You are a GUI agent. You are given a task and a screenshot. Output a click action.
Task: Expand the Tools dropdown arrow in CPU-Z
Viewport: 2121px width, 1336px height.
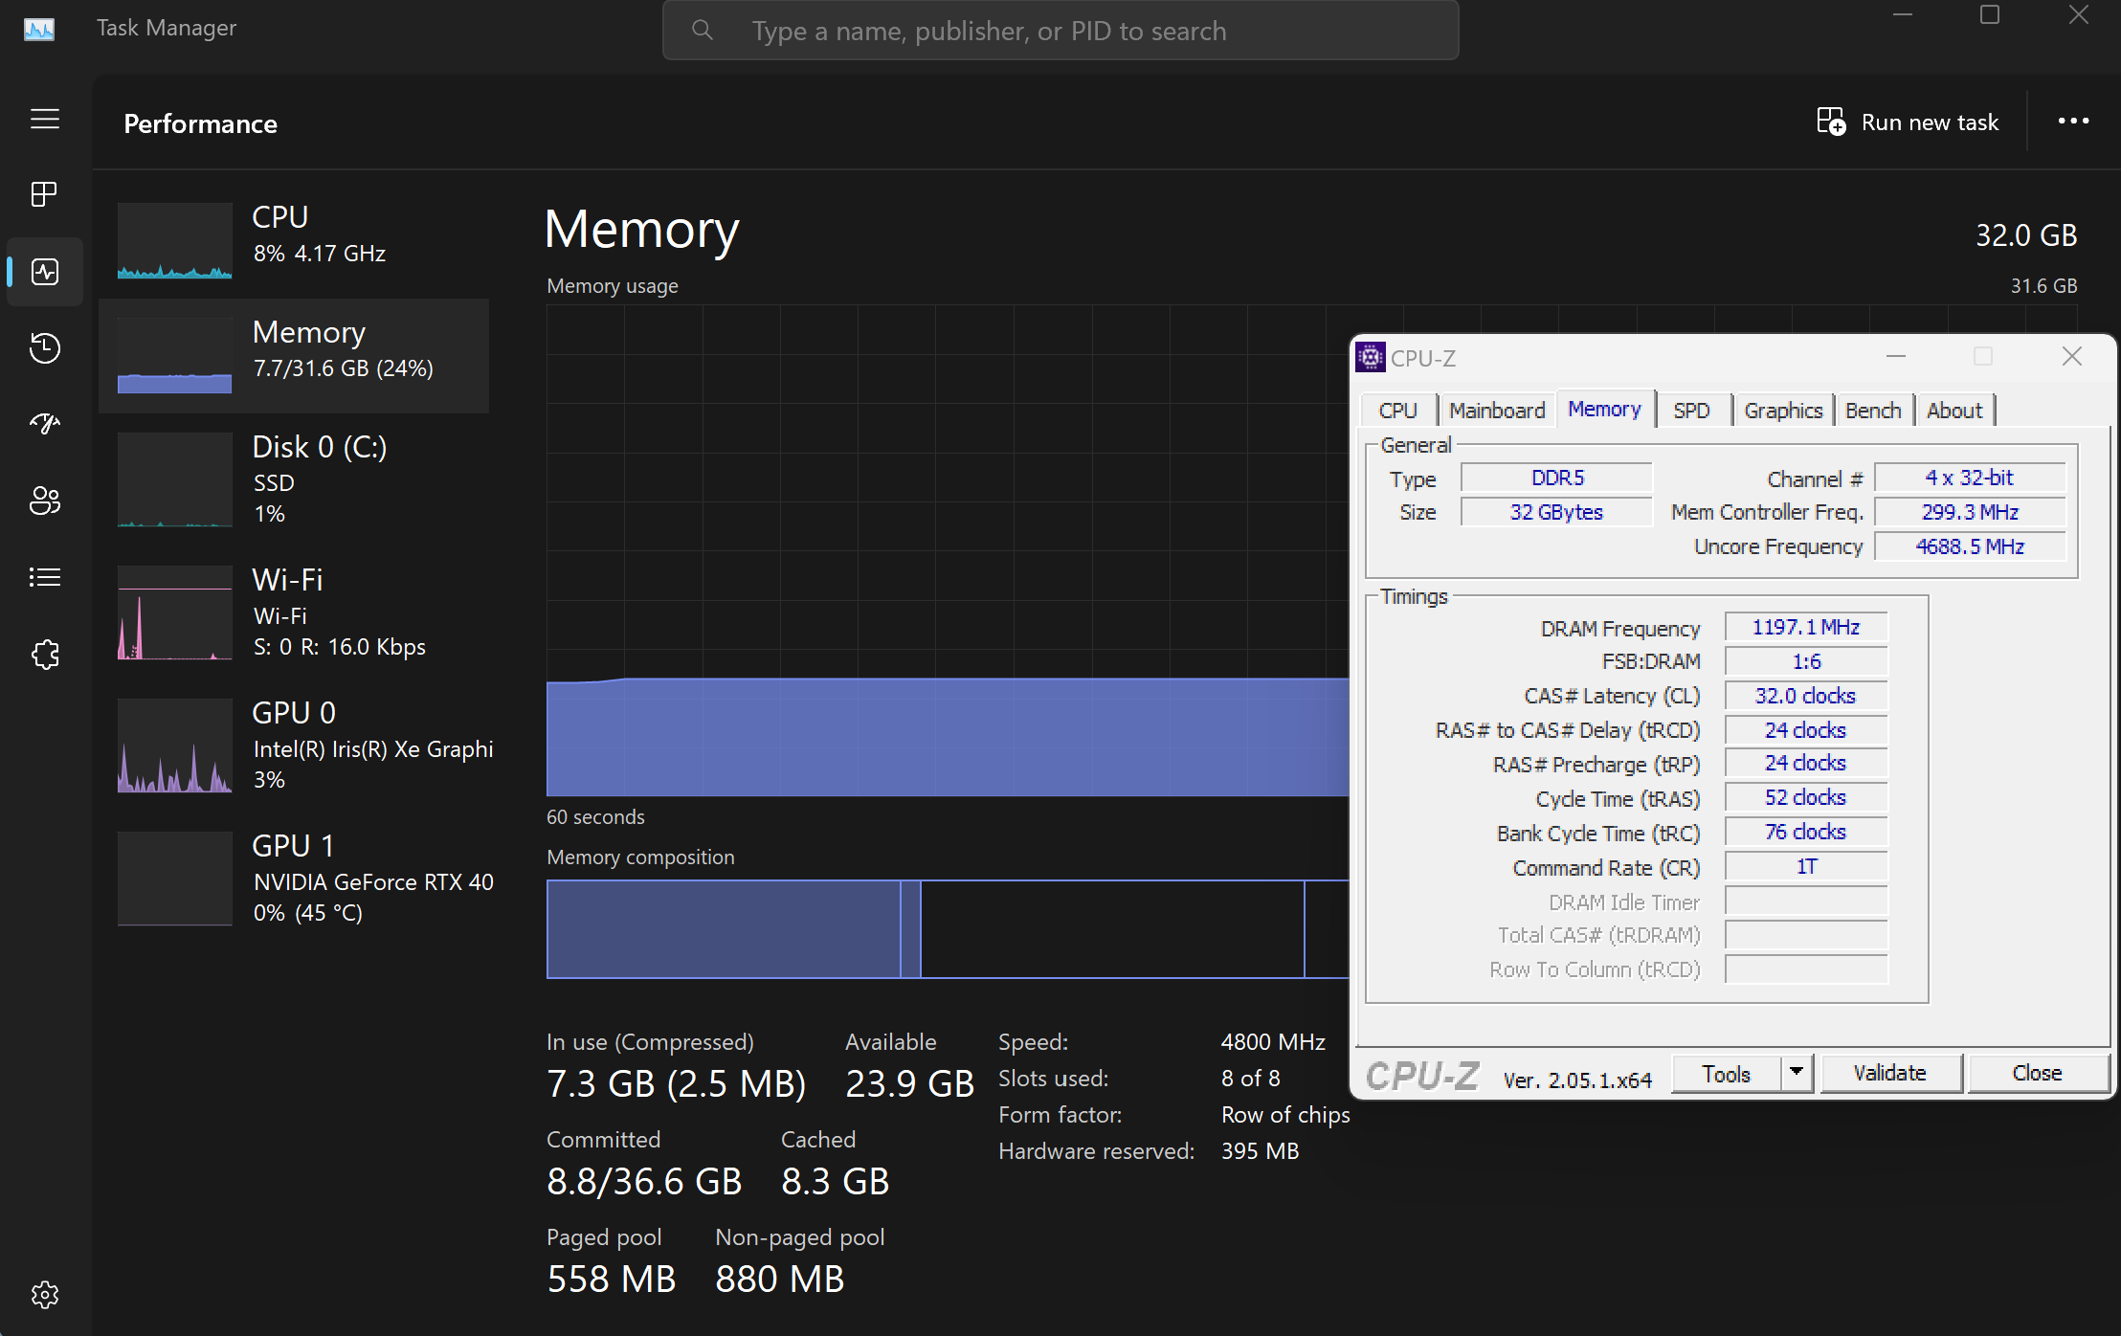1797,1074
